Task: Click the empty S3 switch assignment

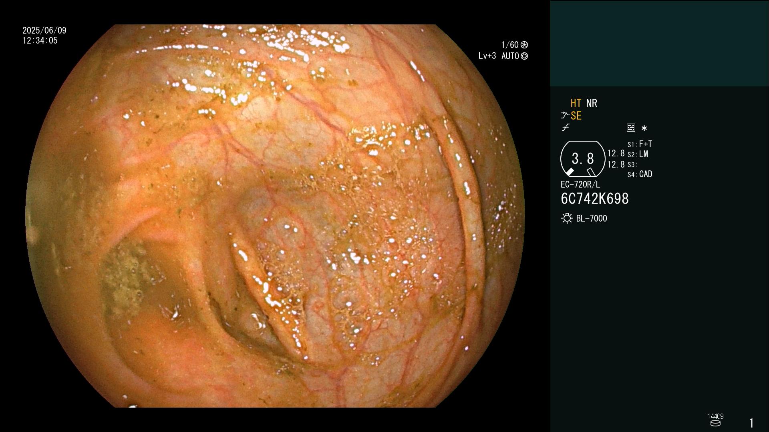Action: coord(632,164)
